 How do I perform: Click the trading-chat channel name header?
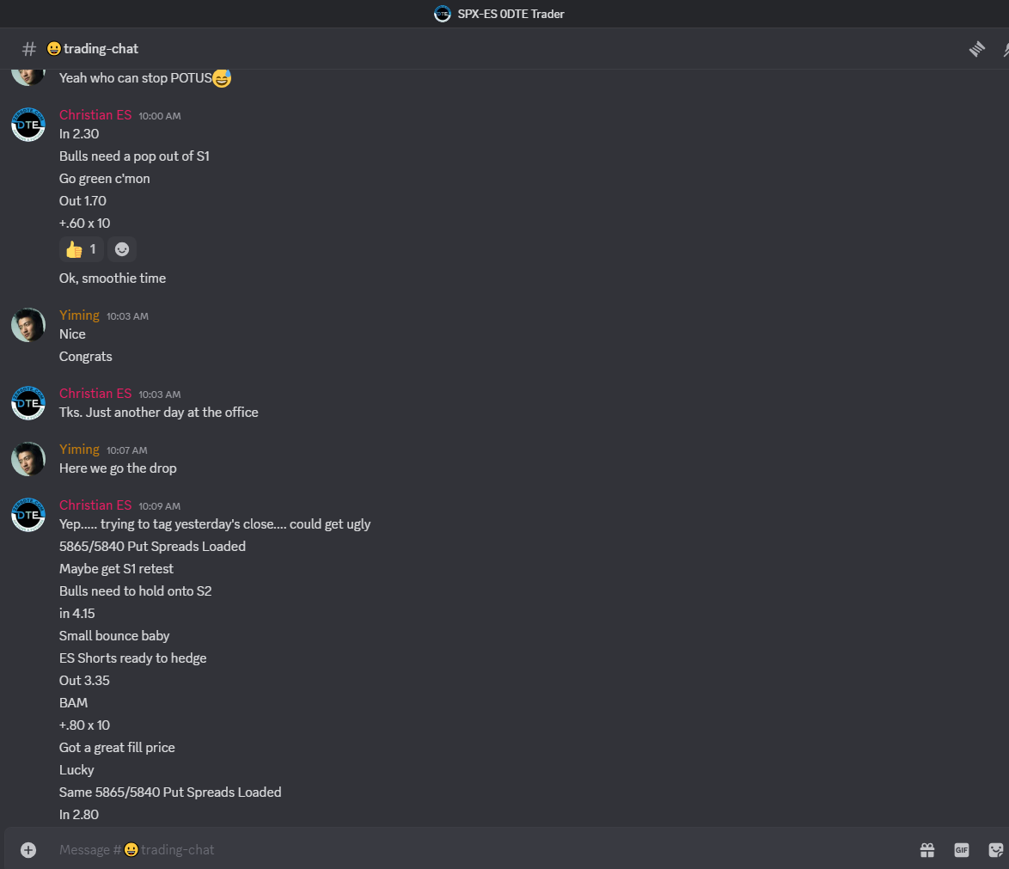[101, 49]
